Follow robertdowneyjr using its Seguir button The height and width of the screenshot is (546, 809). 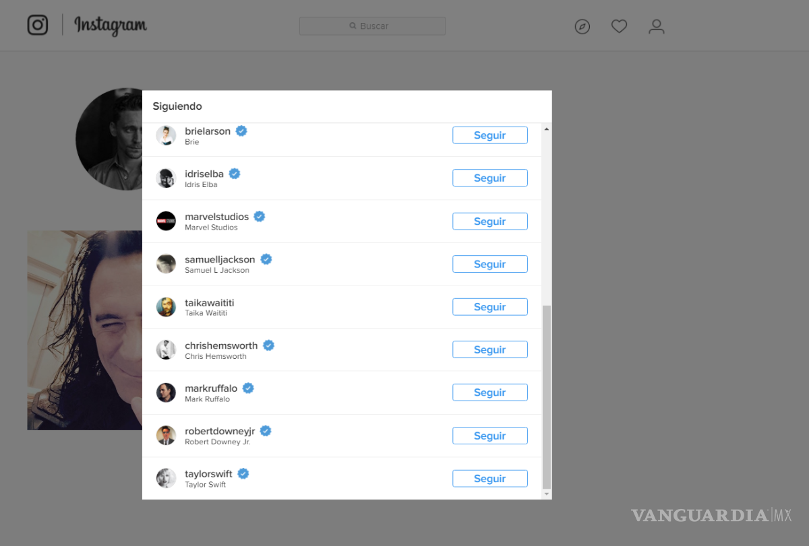(x=490, y=436)
